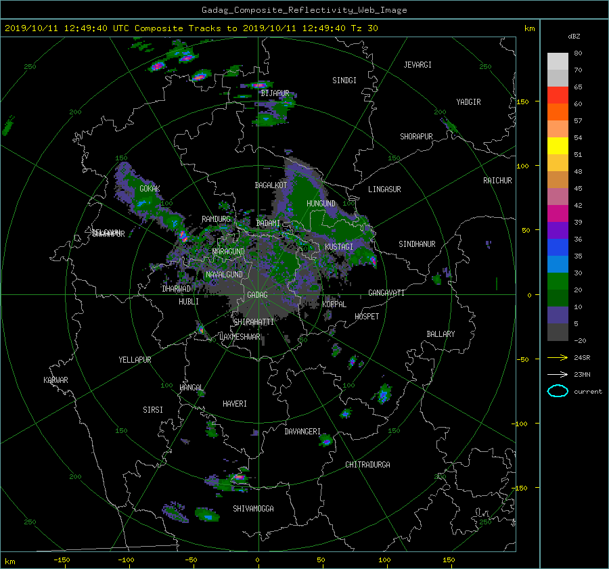This screenshot has height=569, width=609.
Task: Click the LAXMESHWAR label
Action: tap(240, 337)
